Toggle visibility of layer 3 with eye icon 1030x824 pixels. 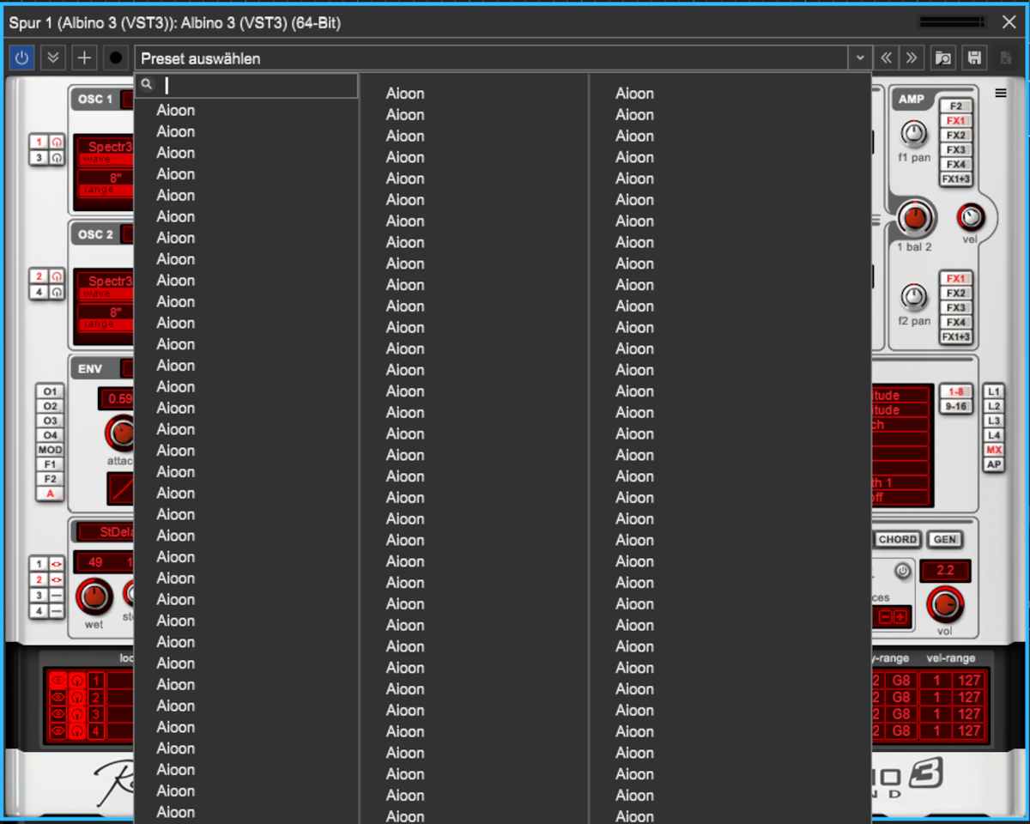click(58, 715)
